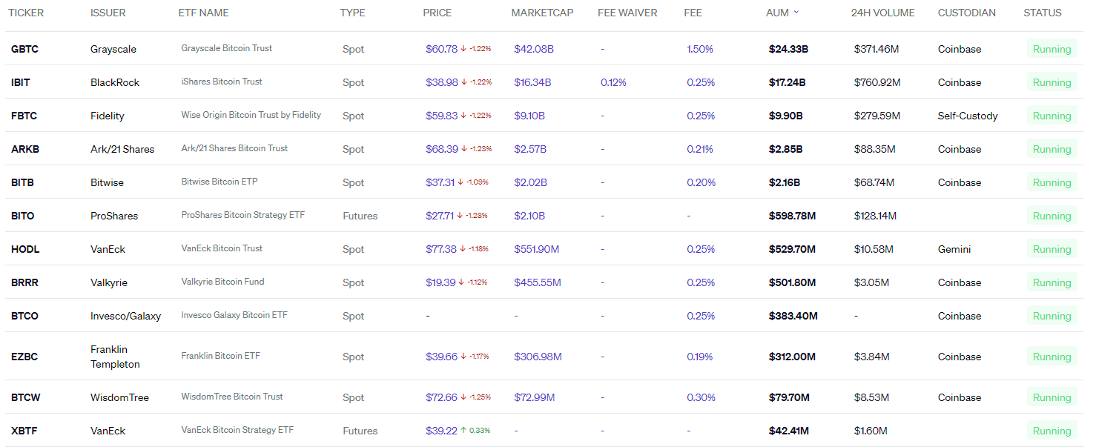Select the Grayscale Bitcoin Trust ETF name
This screenshot has width=1096, height=447.
tap(226, 48)
